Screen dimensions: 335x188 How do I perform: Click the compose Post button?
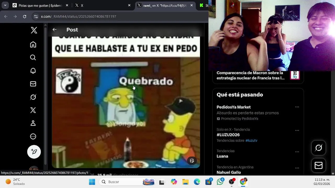point(34,152)
